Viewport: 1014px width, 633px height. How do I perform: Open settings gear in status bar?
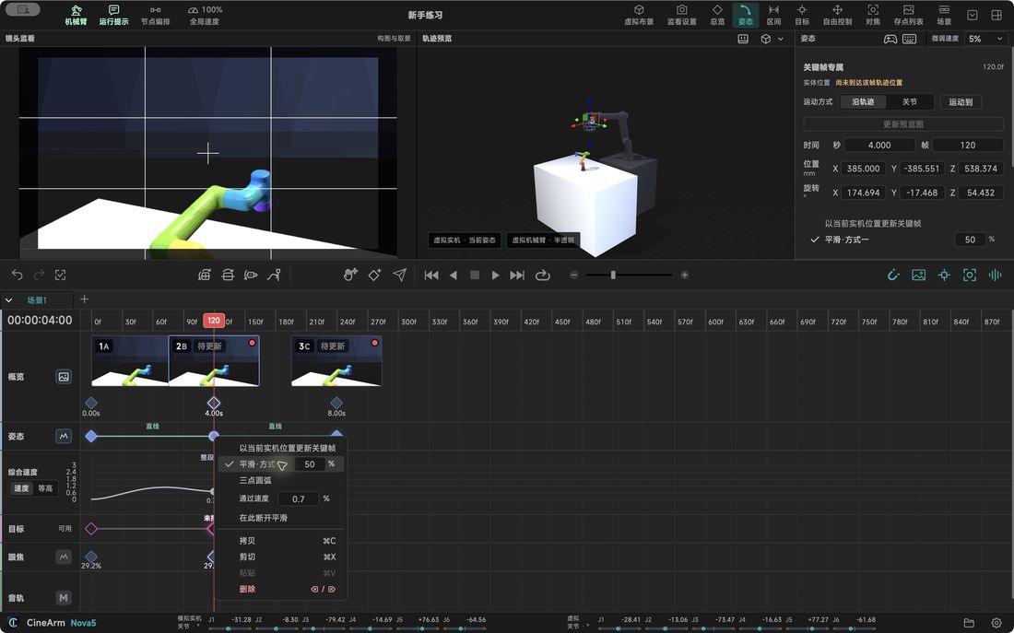pos(996,623)
